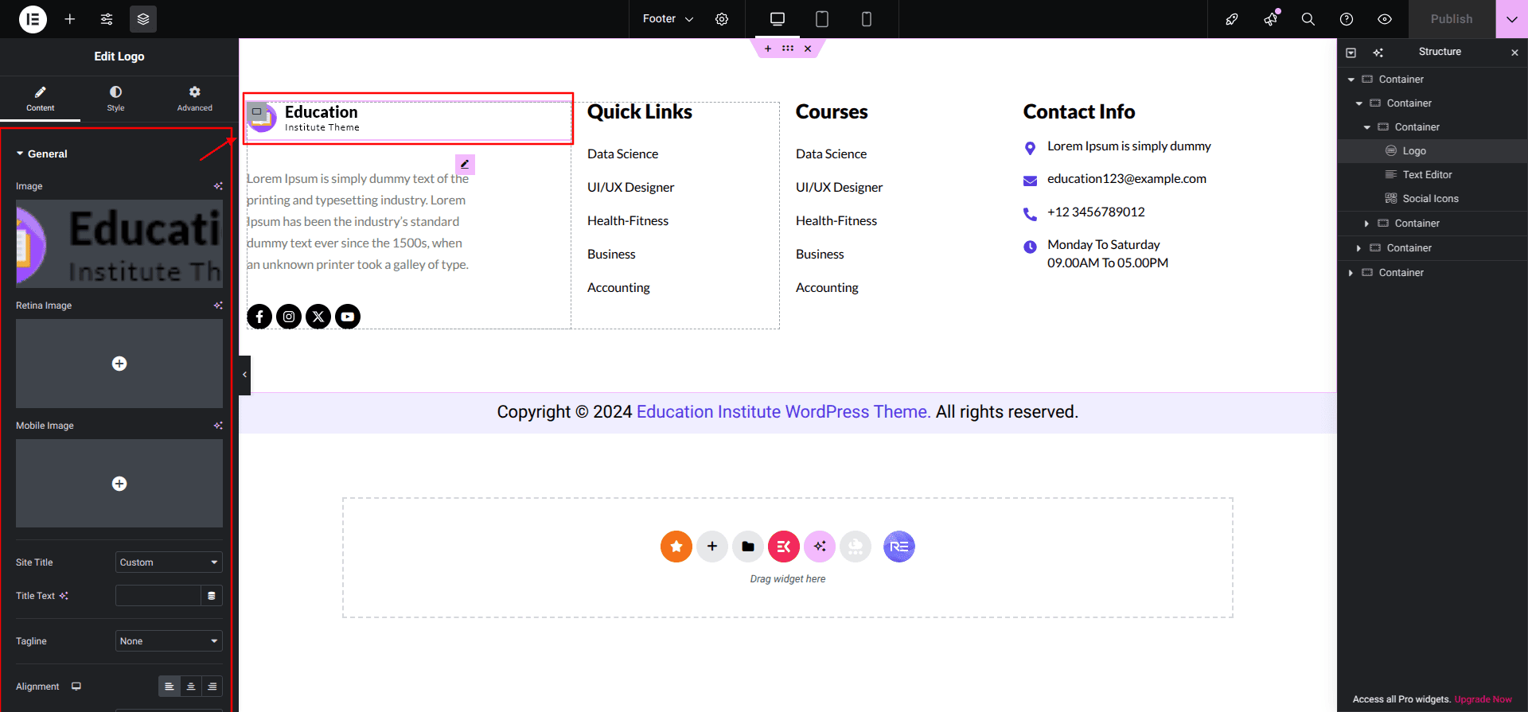Screen dimensions: 1528x712
Task: Select Text Editor in Structure tree
Action: coord(1432,175)
